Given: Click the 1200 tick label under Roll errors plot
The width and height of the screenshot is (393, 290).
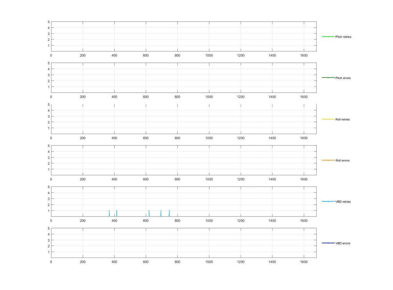Looking at the screenshot, I should [x=241, y=179].
